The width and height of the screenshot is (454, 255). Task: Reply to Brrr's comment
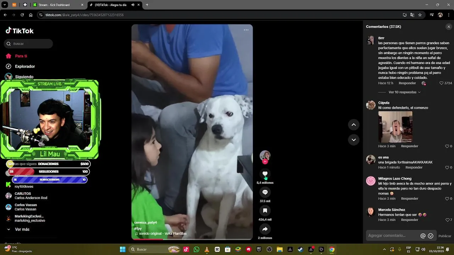pyautogui.click(x=407, y=83)
